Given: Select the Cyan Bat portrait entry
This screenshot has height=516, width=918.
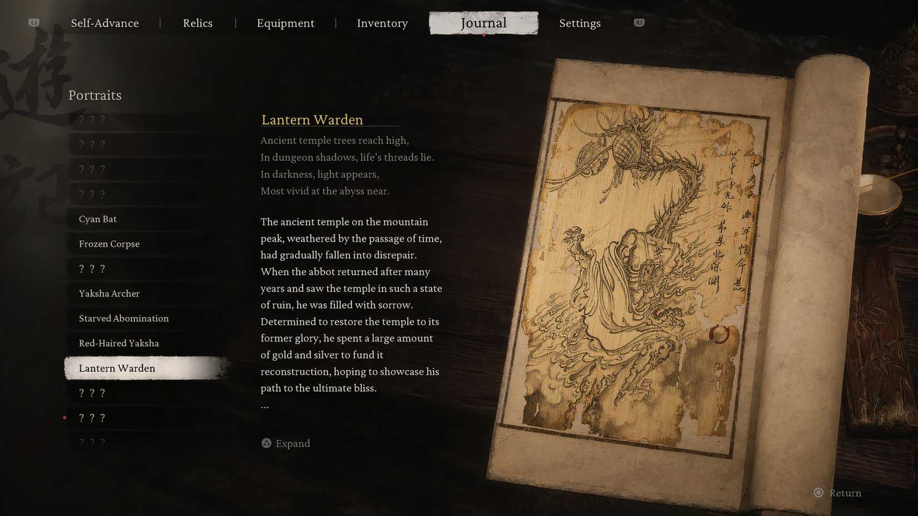Looking at the screenshot, I should click(x=97, y=219).
